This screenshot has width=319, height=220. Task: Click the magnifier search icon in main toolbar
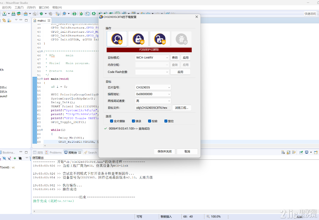(64, 14)
